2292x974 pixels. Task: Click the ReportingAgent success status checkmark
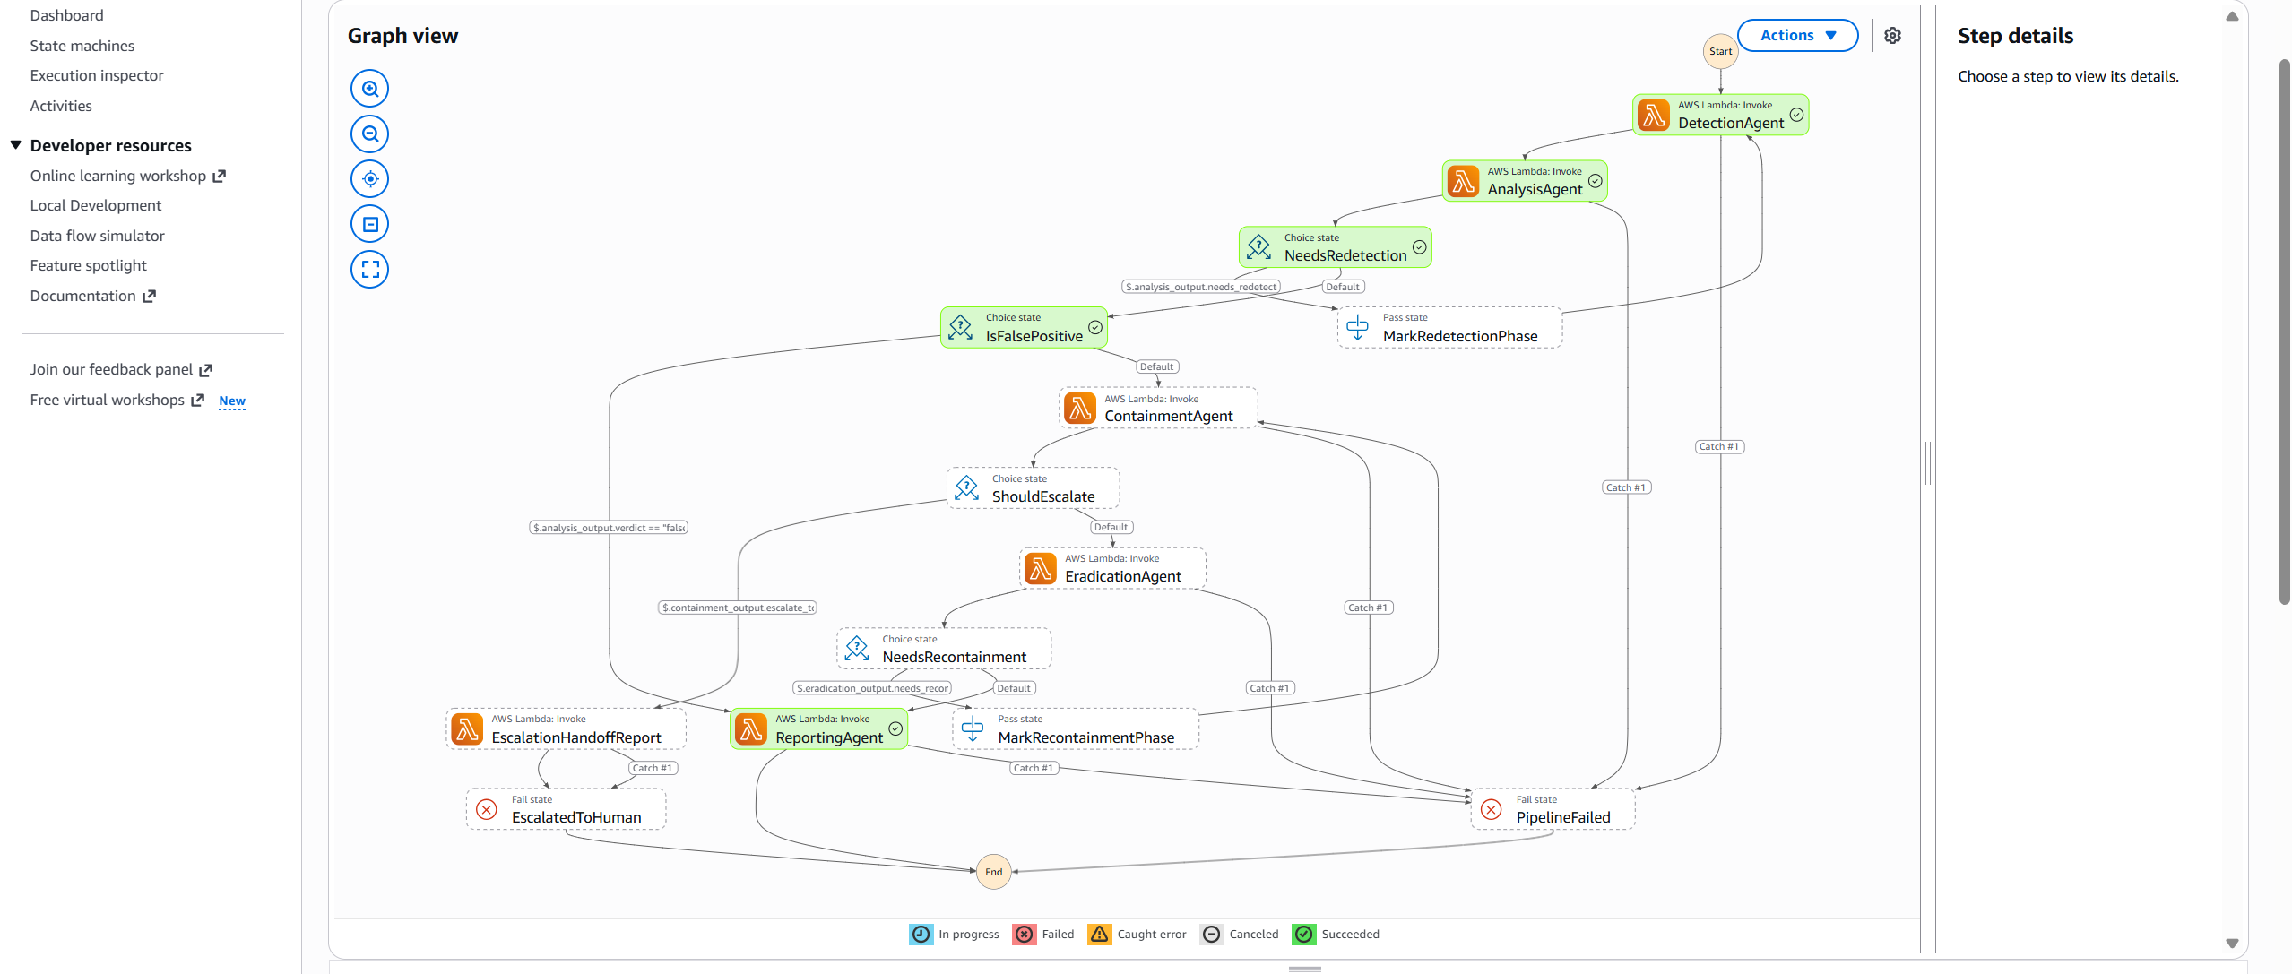click(895, 728)
